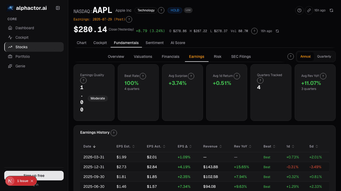Sort table by Rev YoY column

point(243,146)
